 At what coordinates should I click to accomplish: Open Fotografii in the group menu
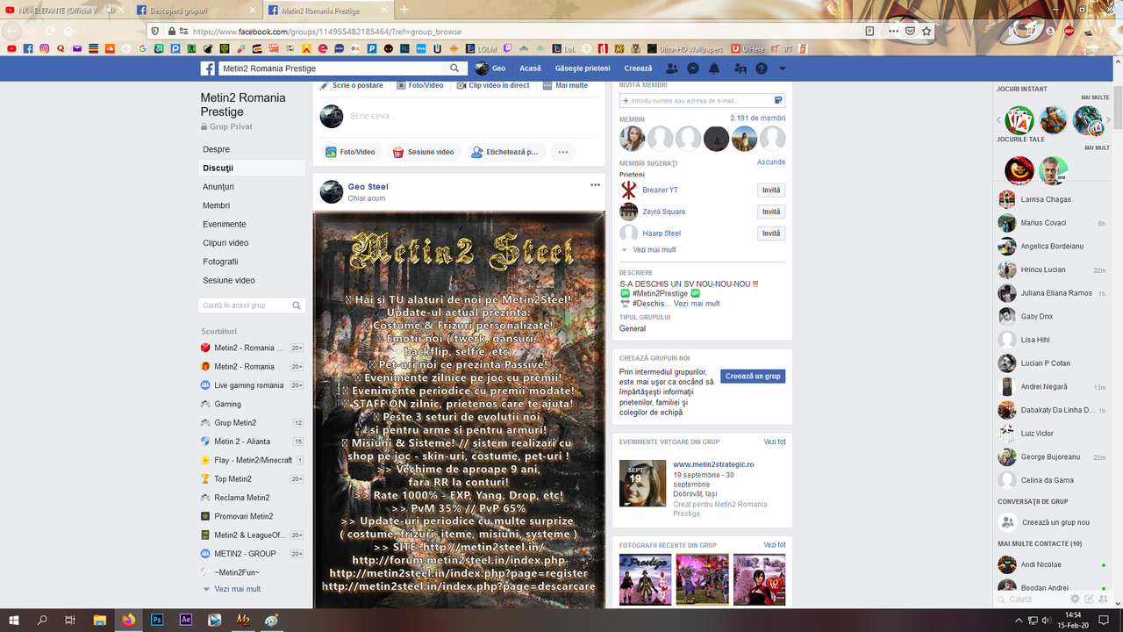pyautogui.click(x=220, y=262)
